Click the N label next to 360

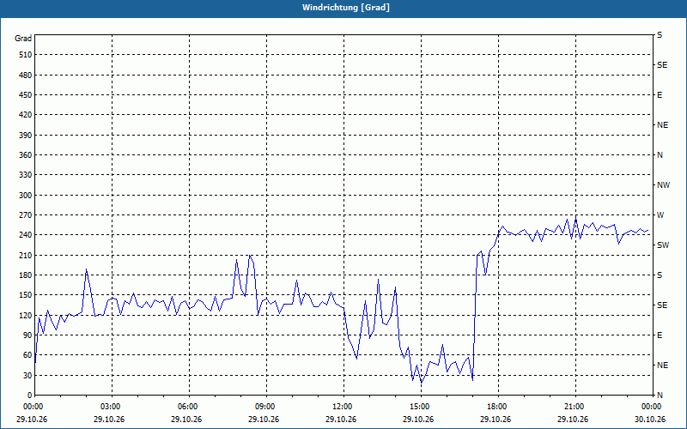tap(660, 155)
